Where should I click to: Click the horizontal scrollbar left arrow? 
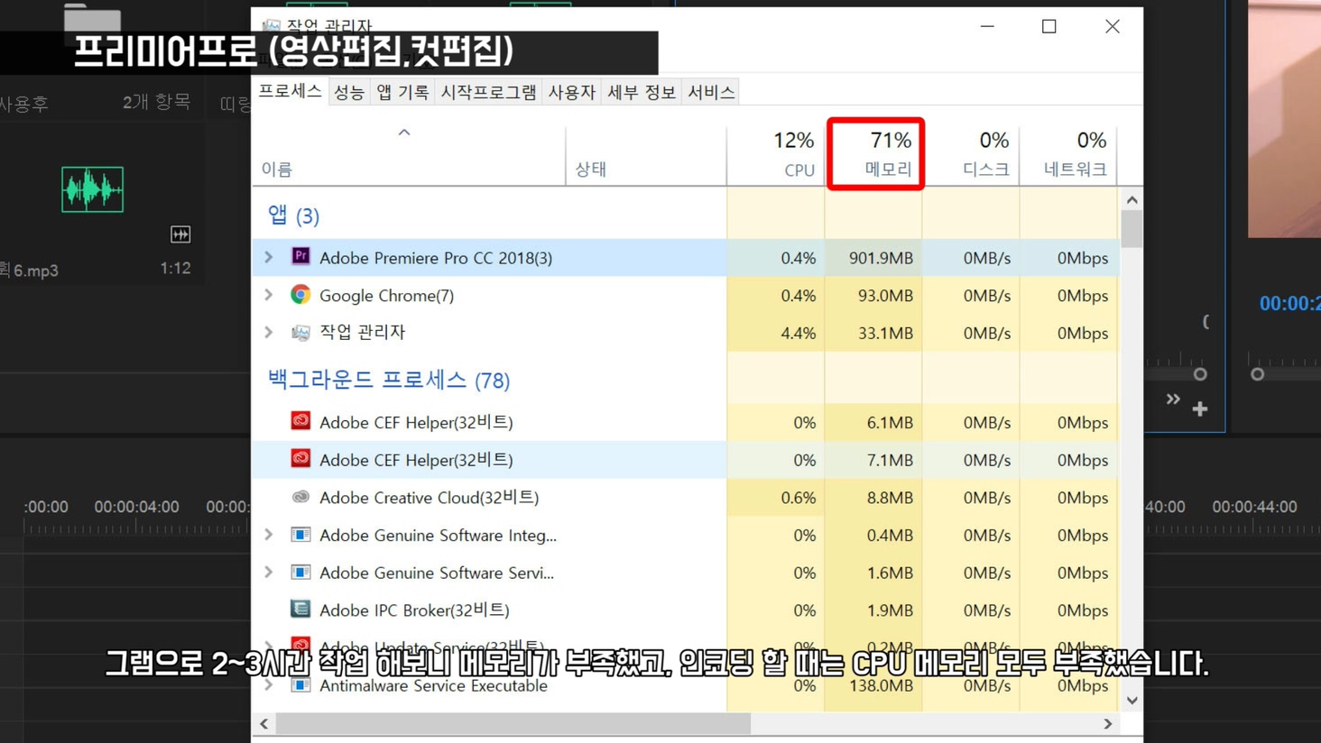264,724
